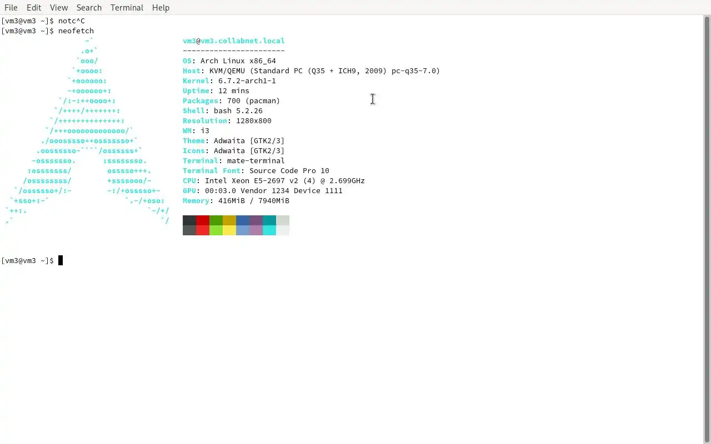This screenshot has height=444, width=711.
Task: Click the dark green color block in top row
Action: [216, 220]
